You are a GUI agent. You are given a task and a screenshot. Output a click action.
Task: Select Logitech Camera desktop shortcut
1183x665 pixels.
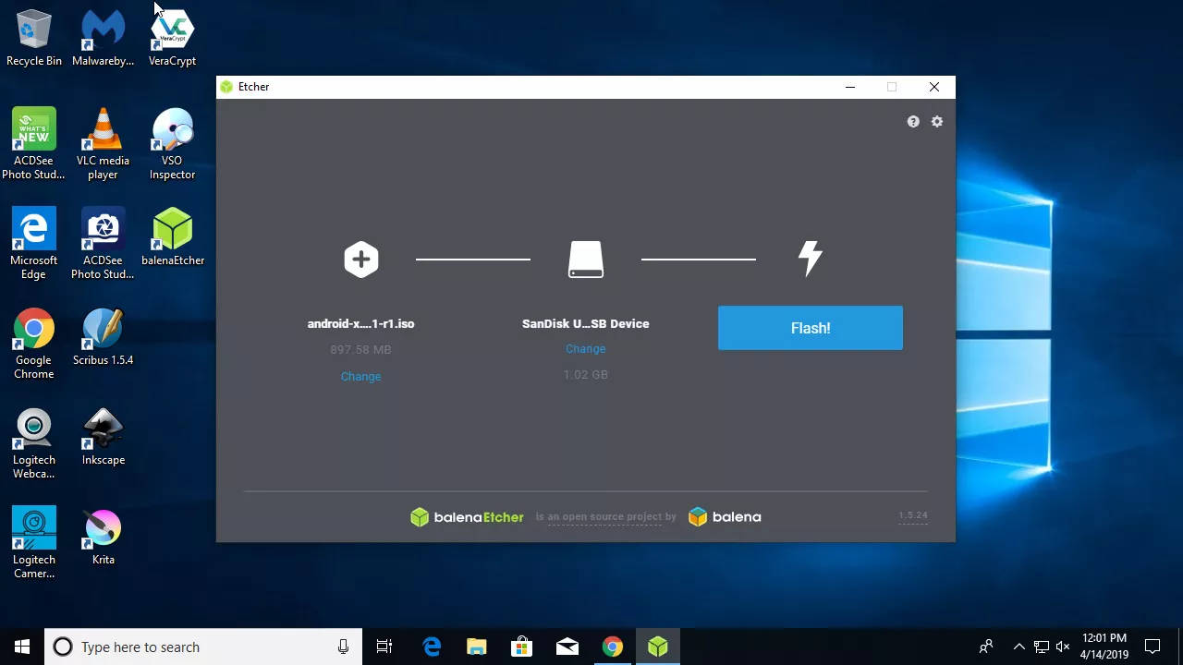click(x=34, y=543)
